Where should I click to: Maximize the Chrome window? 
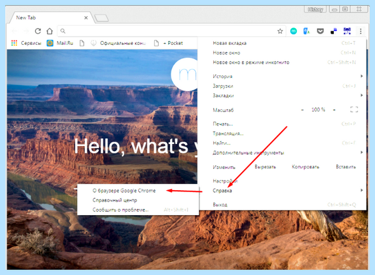pyautogui.click(x=345, y=9)
